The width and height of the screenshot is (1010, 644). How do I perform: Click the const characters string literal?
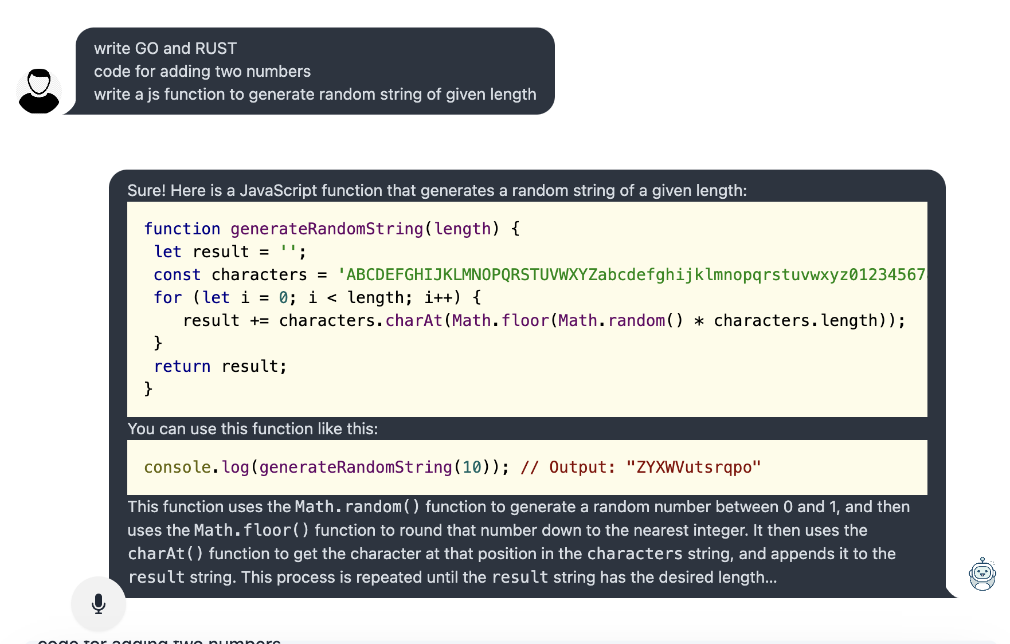point(631,275)
